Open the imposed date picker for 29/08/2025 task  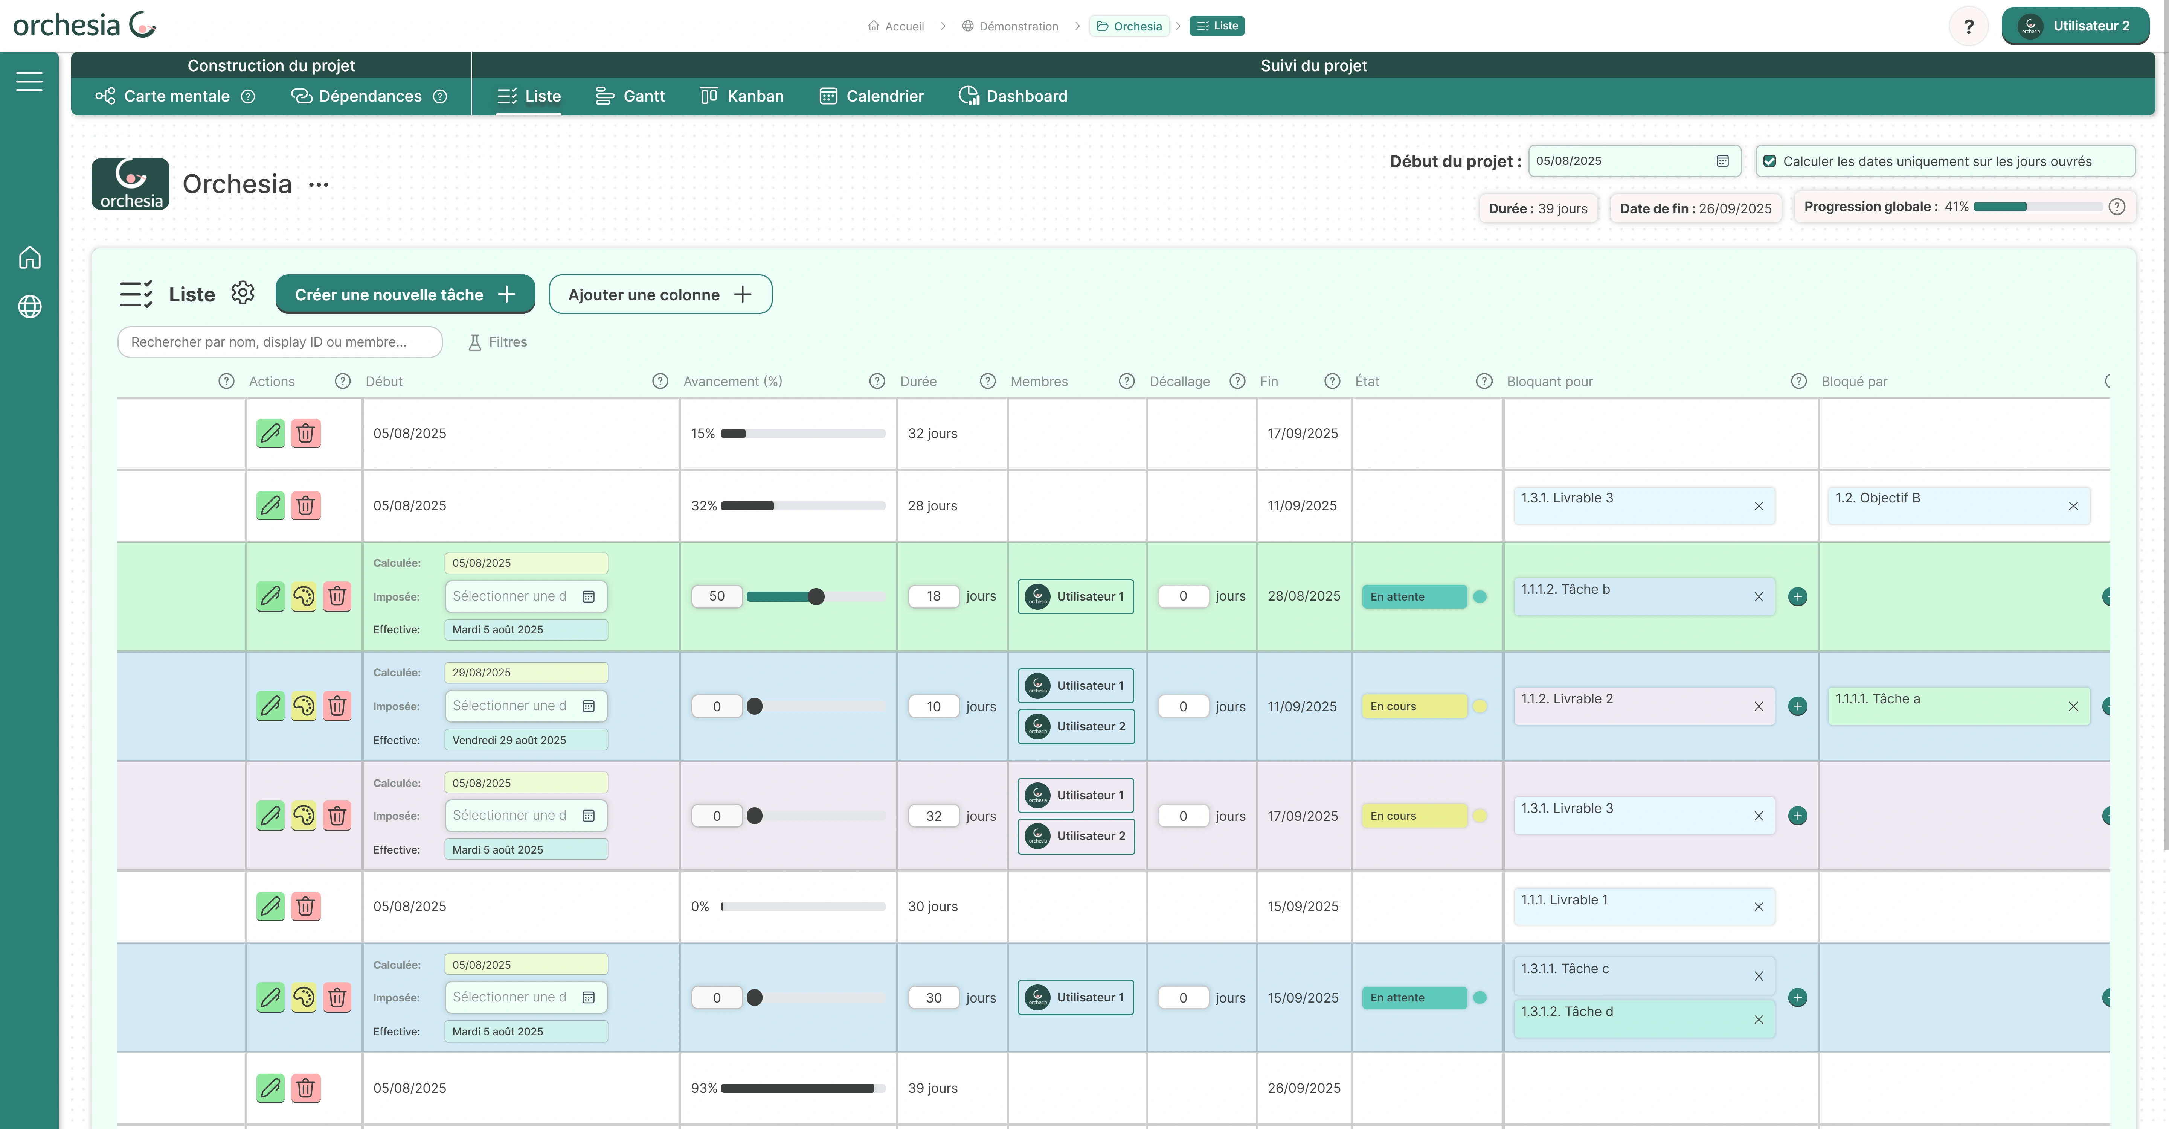coord(589,706)
